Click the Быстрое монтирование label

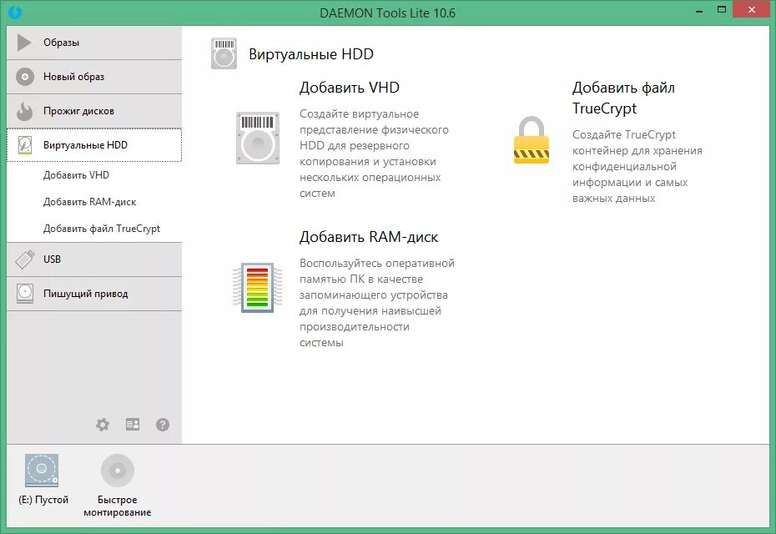point(118,506)
